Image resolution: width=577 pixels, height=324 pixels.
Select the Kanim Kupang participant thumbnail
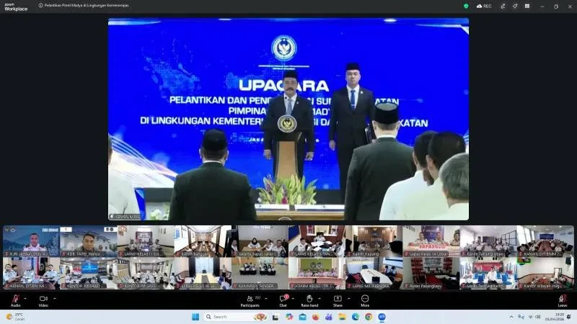tap(374, 241)
